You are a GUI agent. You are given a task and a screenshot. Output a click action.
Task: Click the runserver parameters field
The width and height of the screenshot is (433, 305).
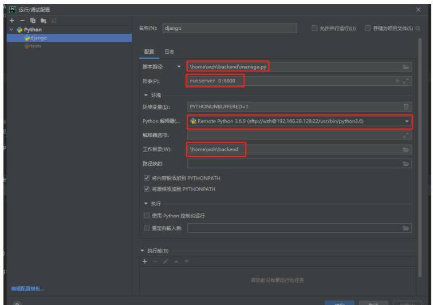pyautogui.click(x=300, y=81)
